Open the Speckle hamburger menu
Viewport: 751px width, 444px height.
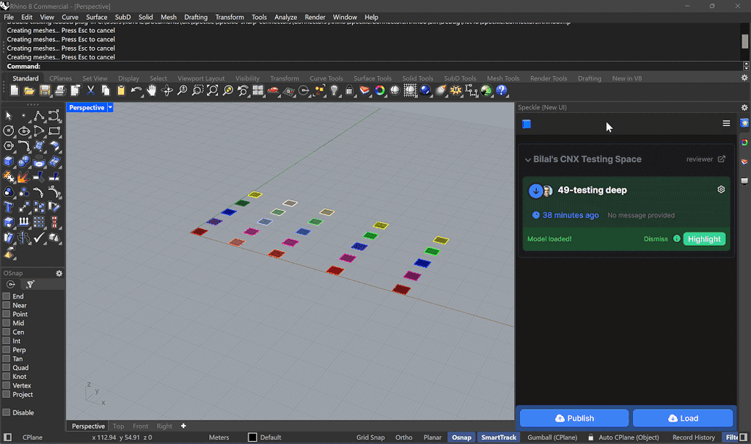(x=726, y=124)
